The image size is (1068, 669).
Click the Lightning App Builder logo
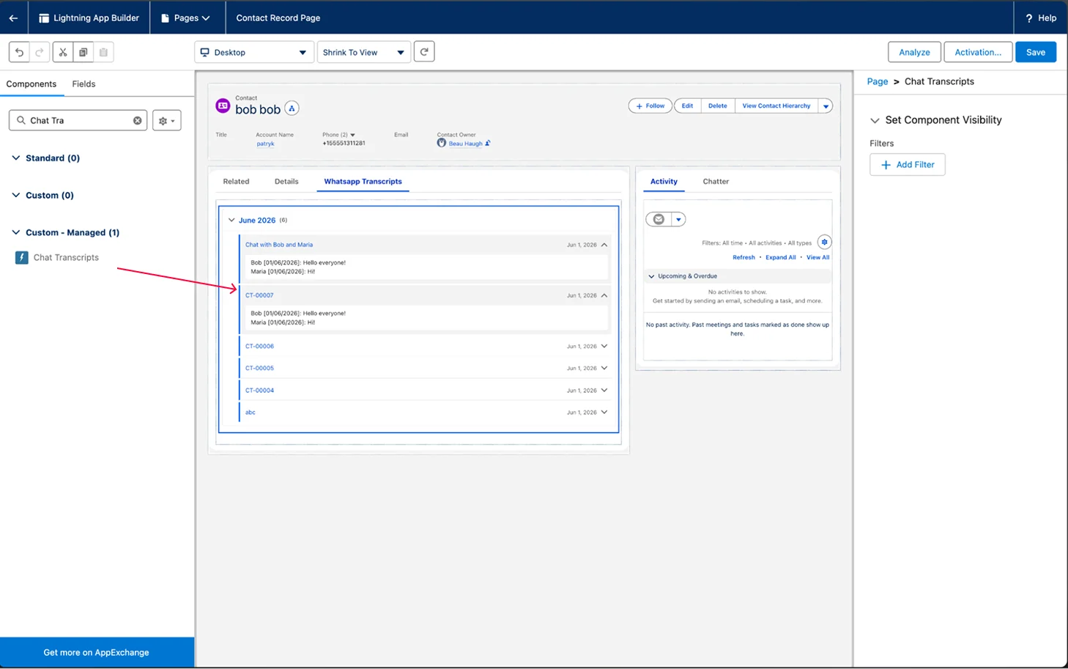point(44,18)
